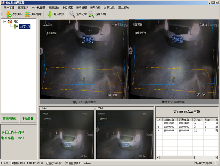Click 在库车辆 toolbar label
The height and width of the screenshot is (166, 220).
coord(100,14)
